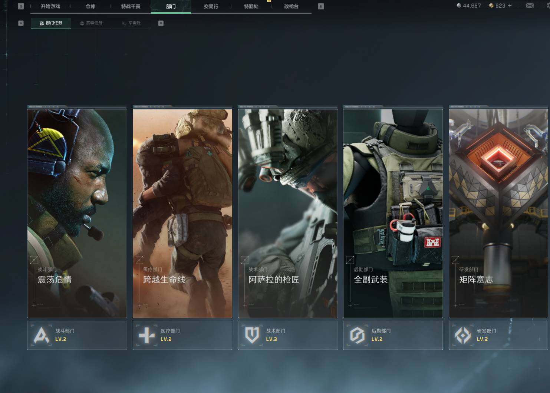Switch to the 特勤处 tab

coord(251,6)
